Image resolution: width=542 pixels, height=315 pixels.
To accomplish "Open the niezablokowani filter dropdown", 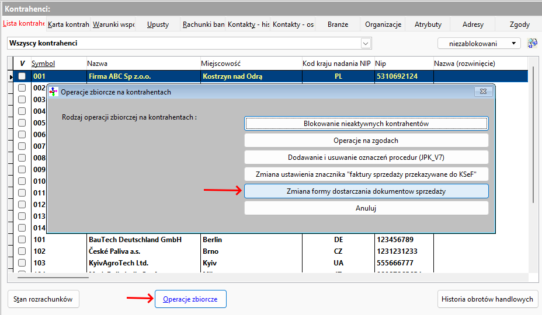I will coord(479,43).
